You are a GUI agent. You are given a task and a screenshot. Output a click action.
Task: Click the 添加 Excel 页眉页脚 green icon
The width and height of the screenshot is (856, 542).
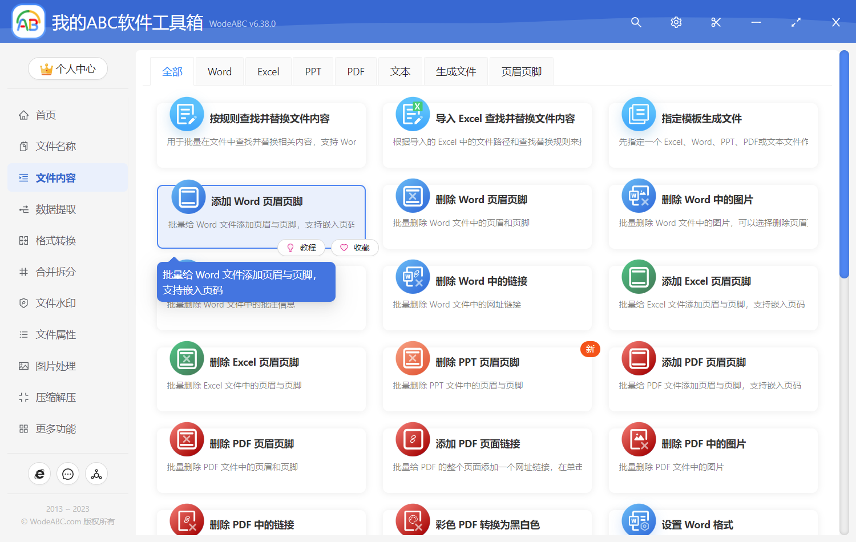click(638, 277)
